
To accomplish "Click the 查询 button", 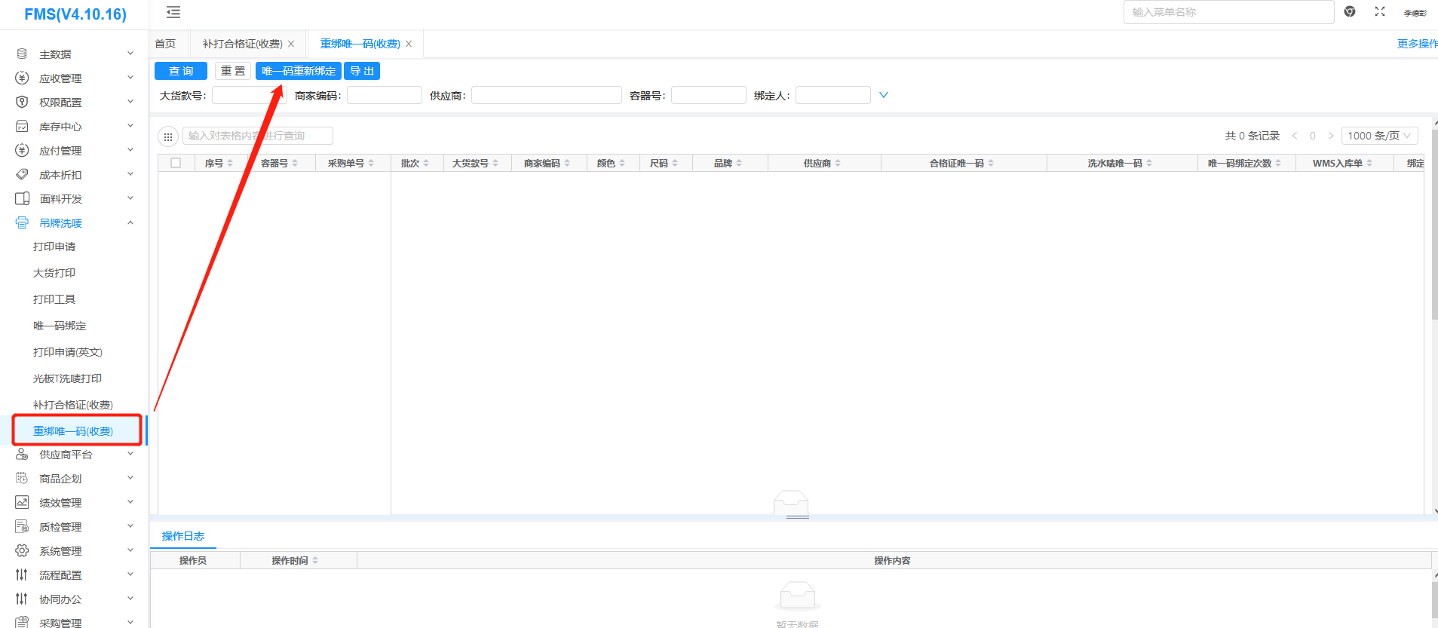I will click(x=180, y=71).
